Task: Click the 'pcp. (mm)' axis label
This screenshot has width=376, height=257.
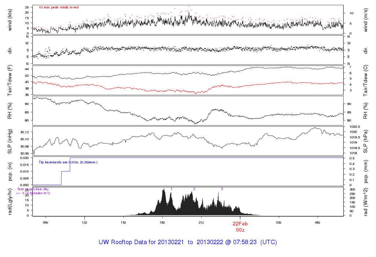Action: [365, 172]
